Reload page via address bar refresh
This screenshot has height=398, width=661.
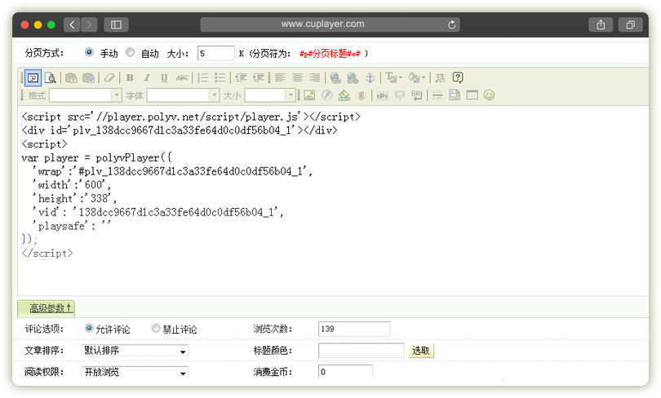click(453, 25)
